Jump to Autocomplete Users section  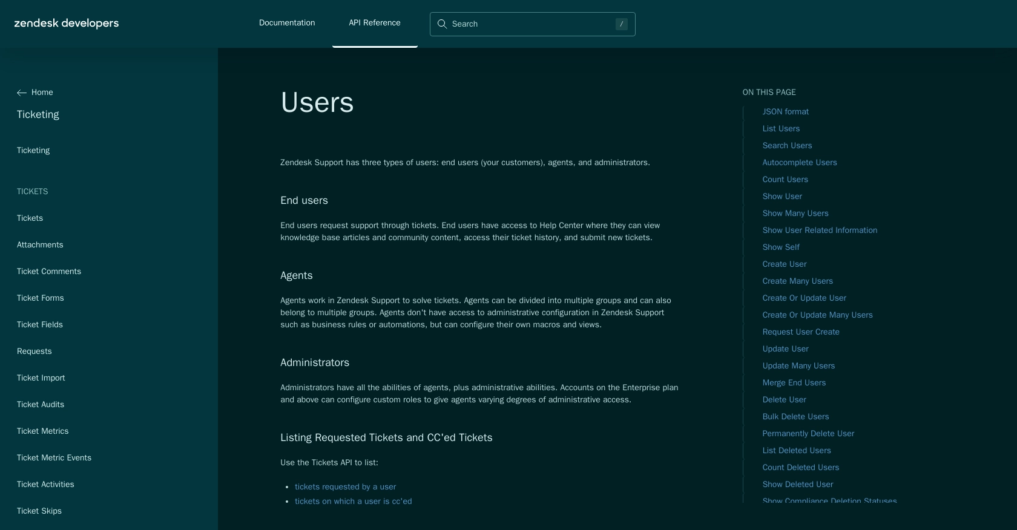pos(800,163)
